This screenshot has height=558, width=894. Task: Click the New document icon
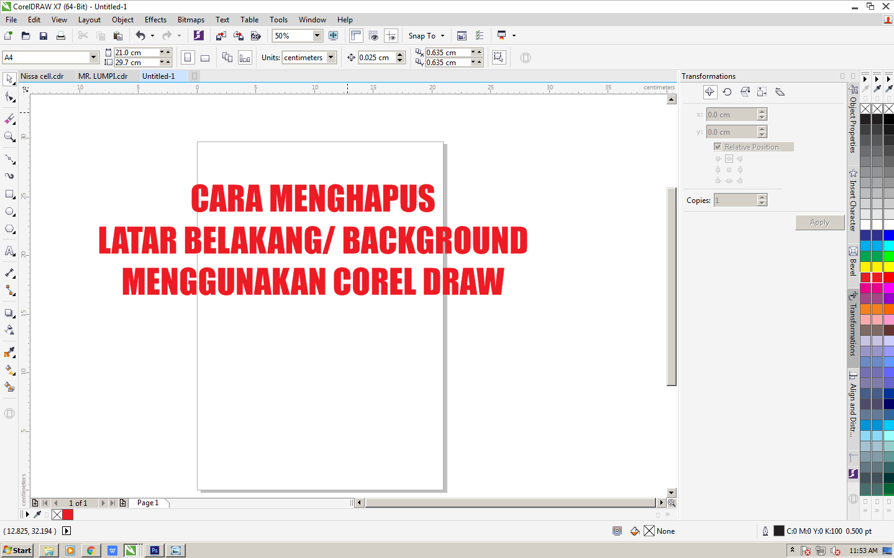tap(9, 36)
